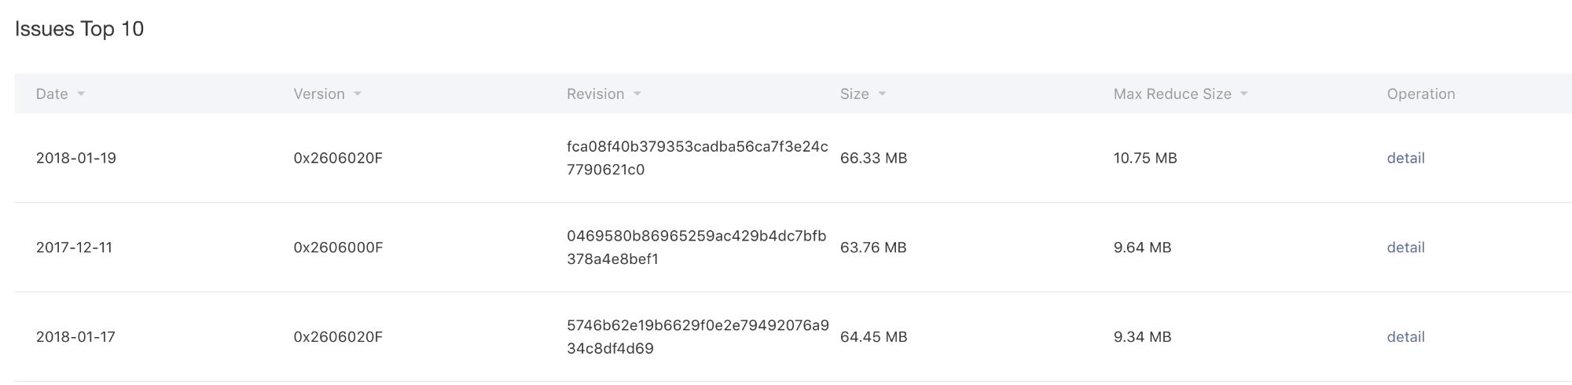Open detail for the 2017-12-11 issue
This screenshot has height=385, width=1572.
click(x=1405, y=247)
